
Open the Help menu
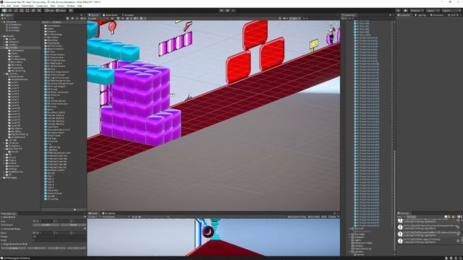(x=80, y=6)
